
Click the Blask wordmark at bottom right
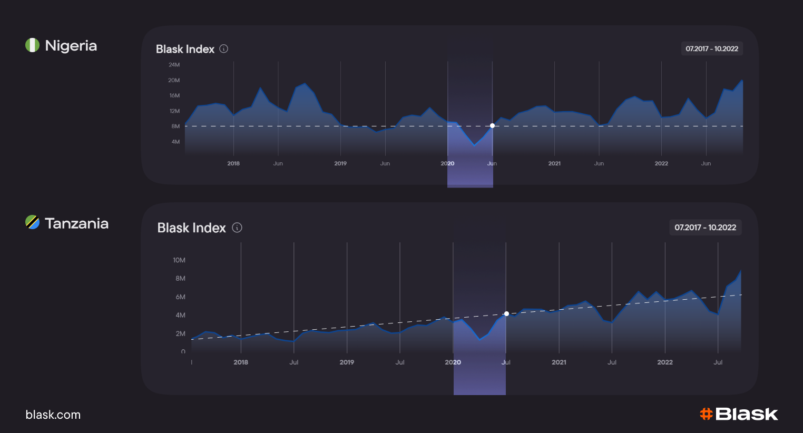pos(746,414)
